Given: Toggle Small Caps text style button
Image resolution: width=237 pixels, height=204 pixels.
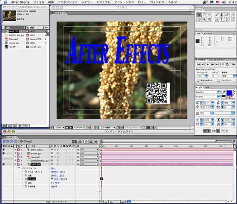Looking at the screenshot, I should (x=218, y=131).
